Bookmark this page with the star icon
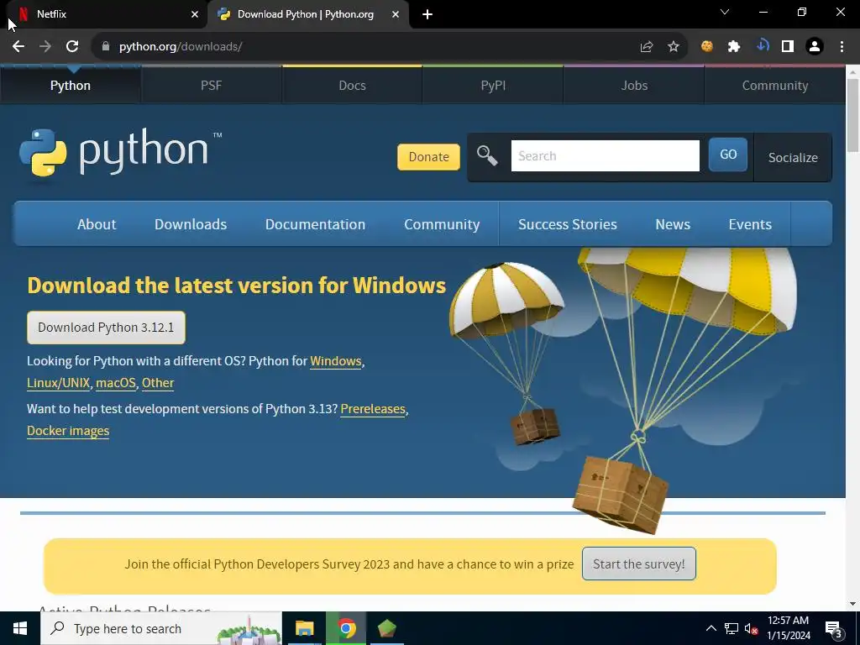This screenshot has height=645, width=860. click(674, 47)
